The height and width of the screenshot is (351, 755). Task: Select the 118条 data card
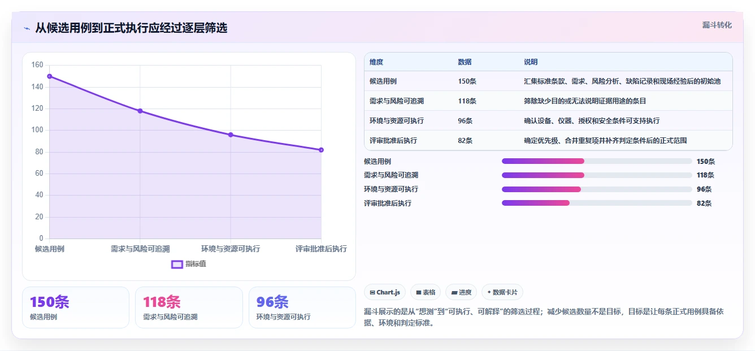[189, 307]
